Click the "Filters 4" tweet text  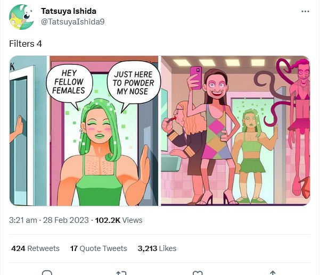pyautogui.click(x=26, y=44)
